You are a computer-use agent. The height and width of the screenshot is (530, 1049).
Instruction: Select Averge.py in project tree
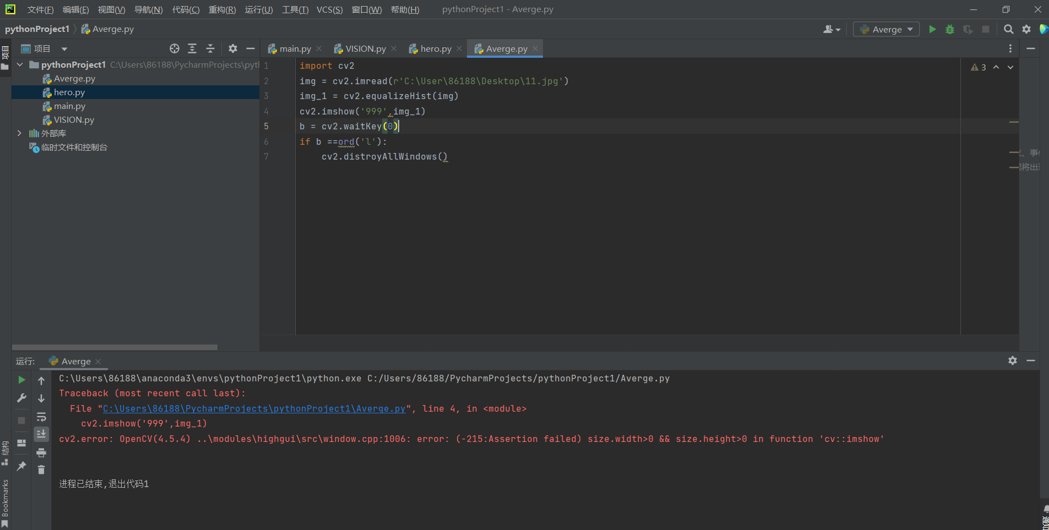click(x=74, y=79)
